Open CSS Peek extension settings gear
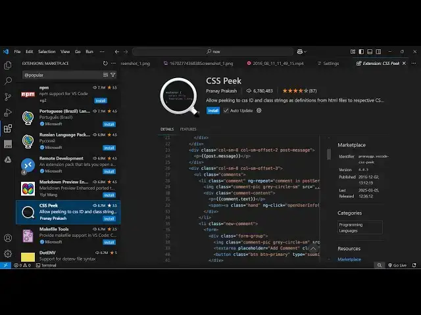Image resolution: width=421 pixels, height=315 pixels. coord(259,110)
